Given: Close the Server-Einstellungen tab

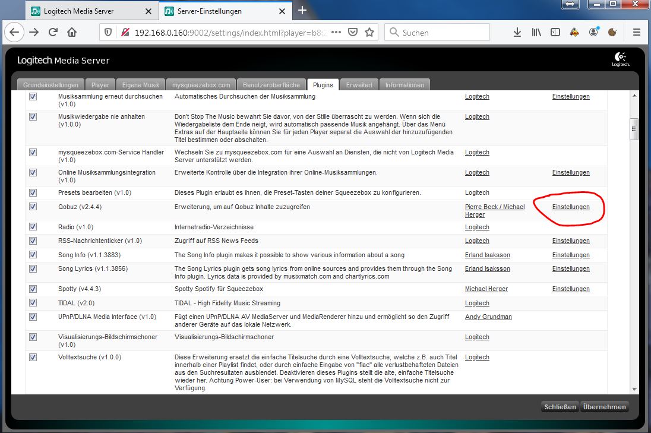Looking at the screenshot, I should coord(282,11).
